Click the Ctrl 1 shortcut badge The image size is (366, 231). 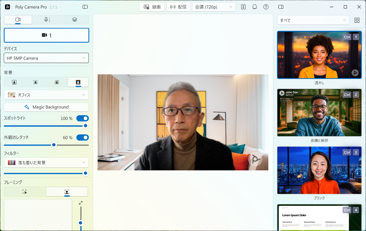tap(351, 37)
